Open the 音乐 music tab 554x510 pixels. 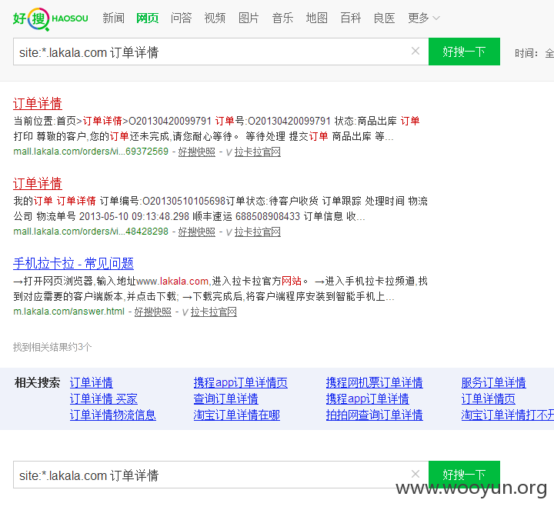click(x=282, y=18)
